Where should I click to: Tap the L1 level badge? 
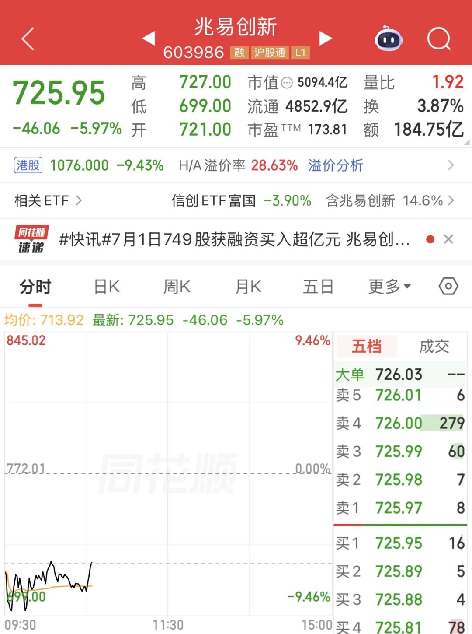point(300,53)
